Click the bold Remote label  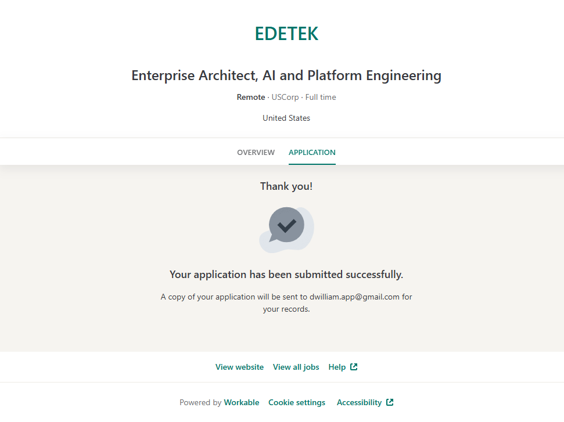pyautogui.click(x=250, y=97)
